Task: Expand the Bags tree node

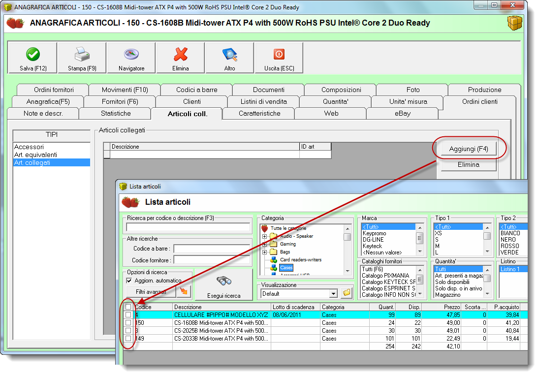Action: click(x=264, y=252)
